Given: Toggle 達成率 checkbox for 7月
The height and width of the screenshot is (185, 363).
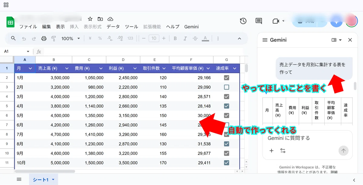Looking at the screenshot, I should click(227, 134).
